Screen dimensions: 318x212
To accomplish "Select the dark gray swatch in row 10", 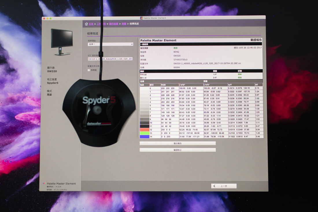I will tap(145, 123).
